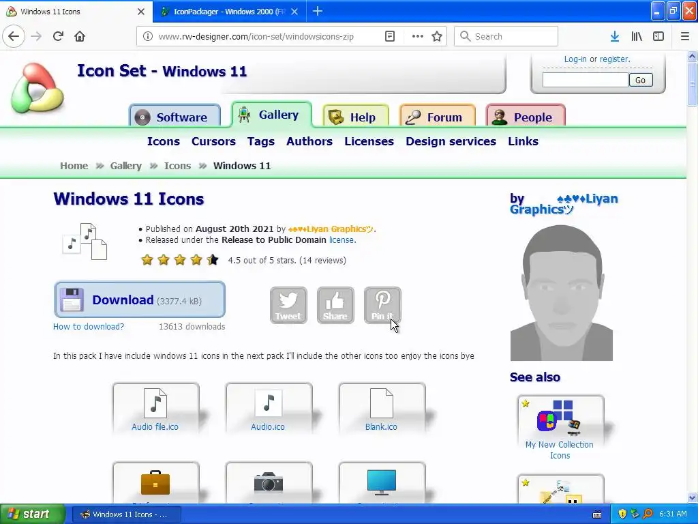
Task: Open the Windows Start button
Action: (x=33, y=514)
